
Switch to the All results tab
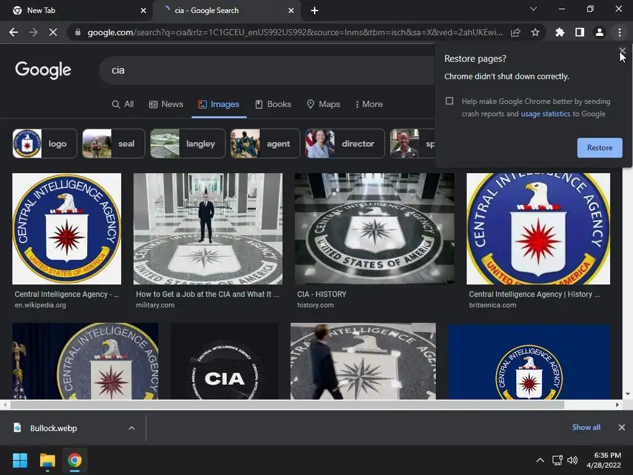pos(123,104)
